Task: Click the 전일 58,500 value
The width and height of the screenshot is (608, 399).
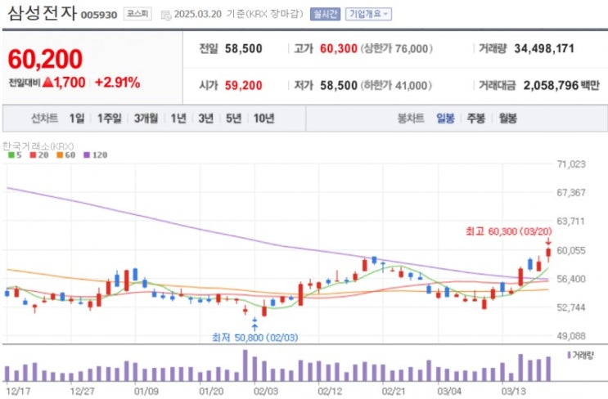Action: [x=244, y=49]
